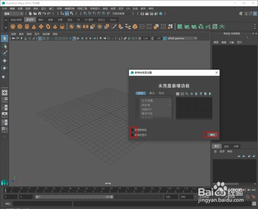Toggle Snap to View Planes magnet icon
This screenshot has height=209, width=258.
tap(104, 13)
